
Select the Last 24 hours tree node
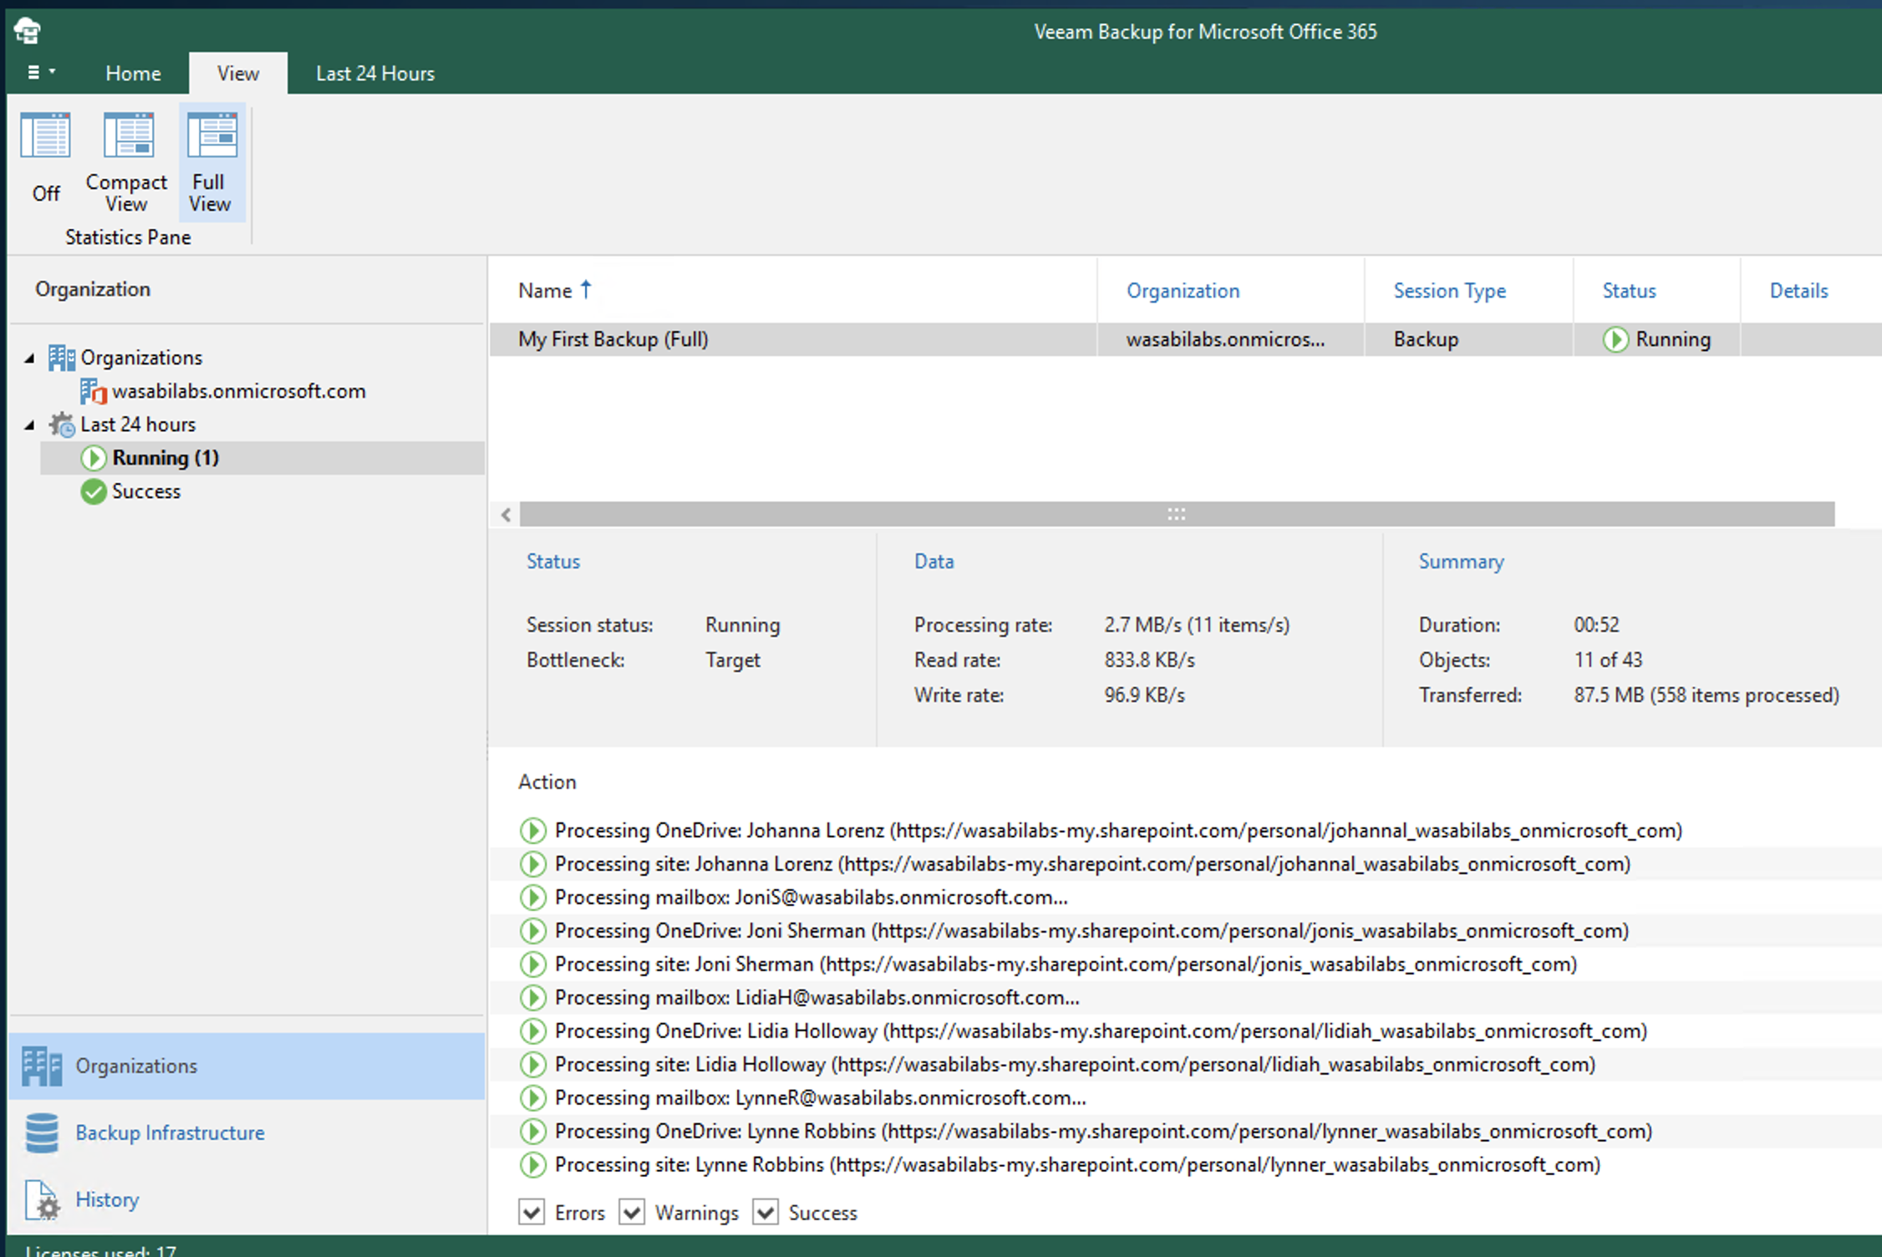[x=138, y=425]
